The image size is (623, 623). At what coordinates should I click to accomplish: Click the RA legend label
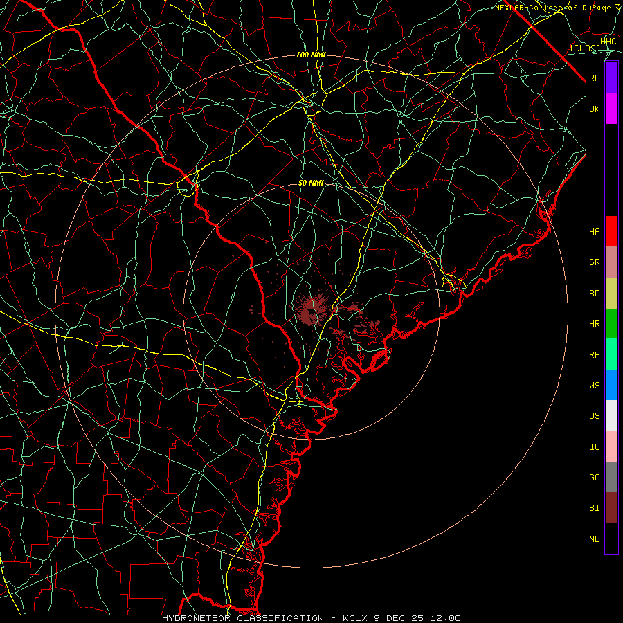pos(594,355)
